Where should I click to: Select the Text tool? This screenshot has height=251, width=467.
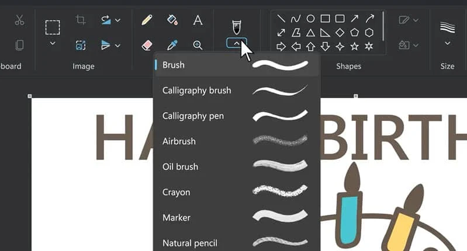[198, 20]
